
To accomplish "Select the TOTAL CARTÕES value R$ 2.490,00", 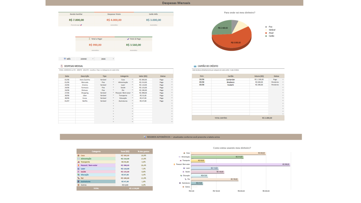I will point(267,118).
